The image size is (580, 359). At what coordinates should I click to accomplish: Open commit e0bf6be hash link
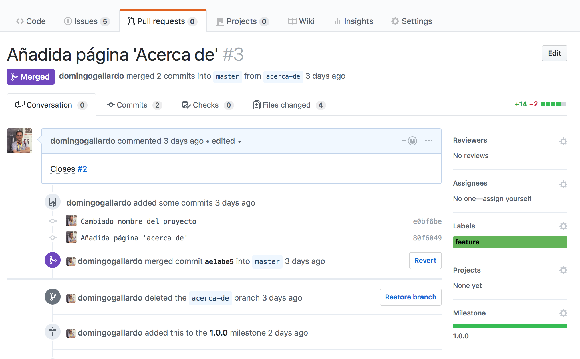click(427, 221)
